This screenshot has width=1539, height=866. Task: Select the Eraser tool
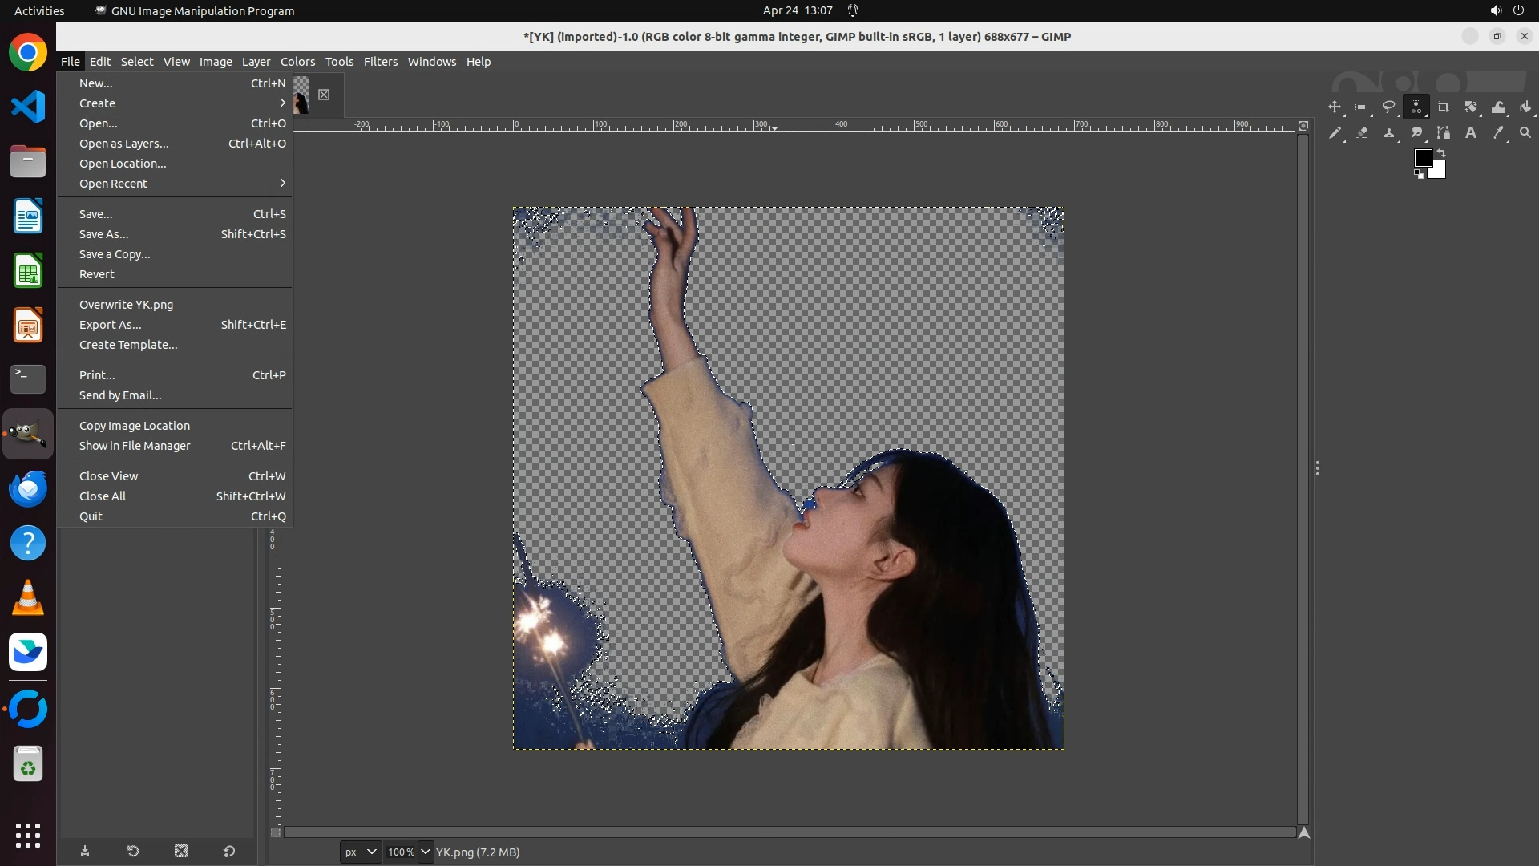(x=1362, y=133)
